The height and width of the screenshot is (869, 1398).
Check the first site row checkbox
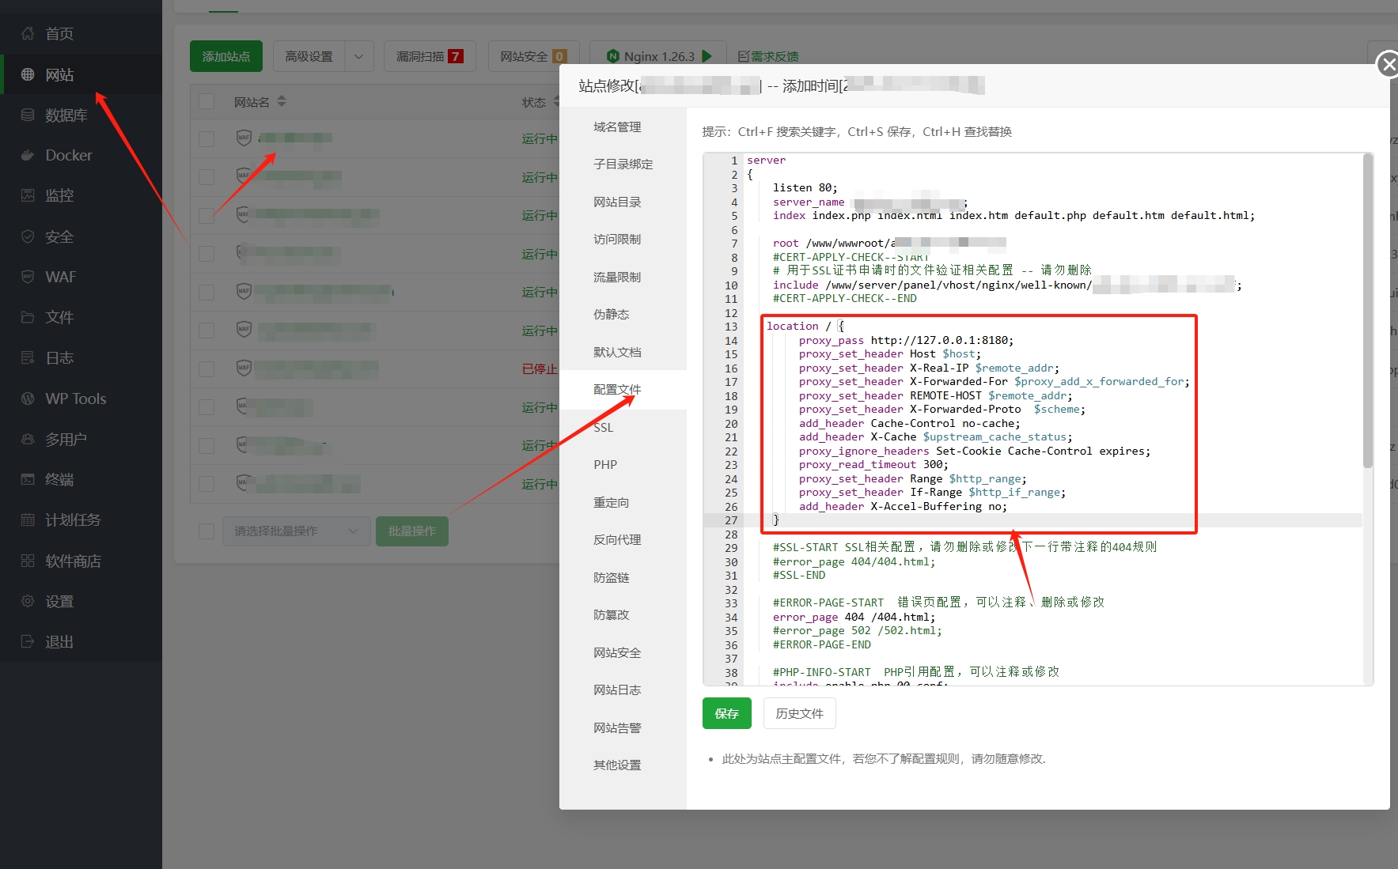pyautogui.click(x=206, y=138)
